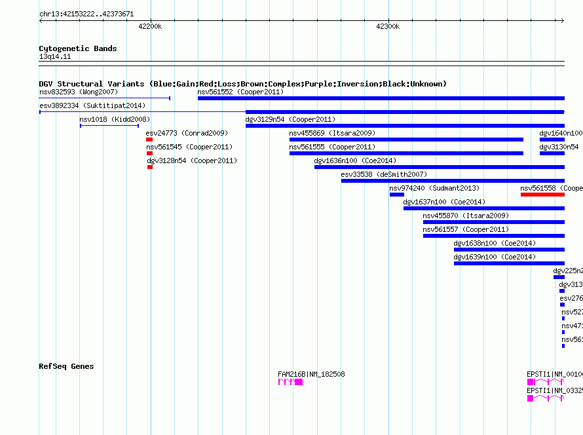The height and width of the screenshot is (435, 583).
Task: Open the dgv1638n100 (Coe2014) label
Action: pyautogui.click(x=495, y=243)
